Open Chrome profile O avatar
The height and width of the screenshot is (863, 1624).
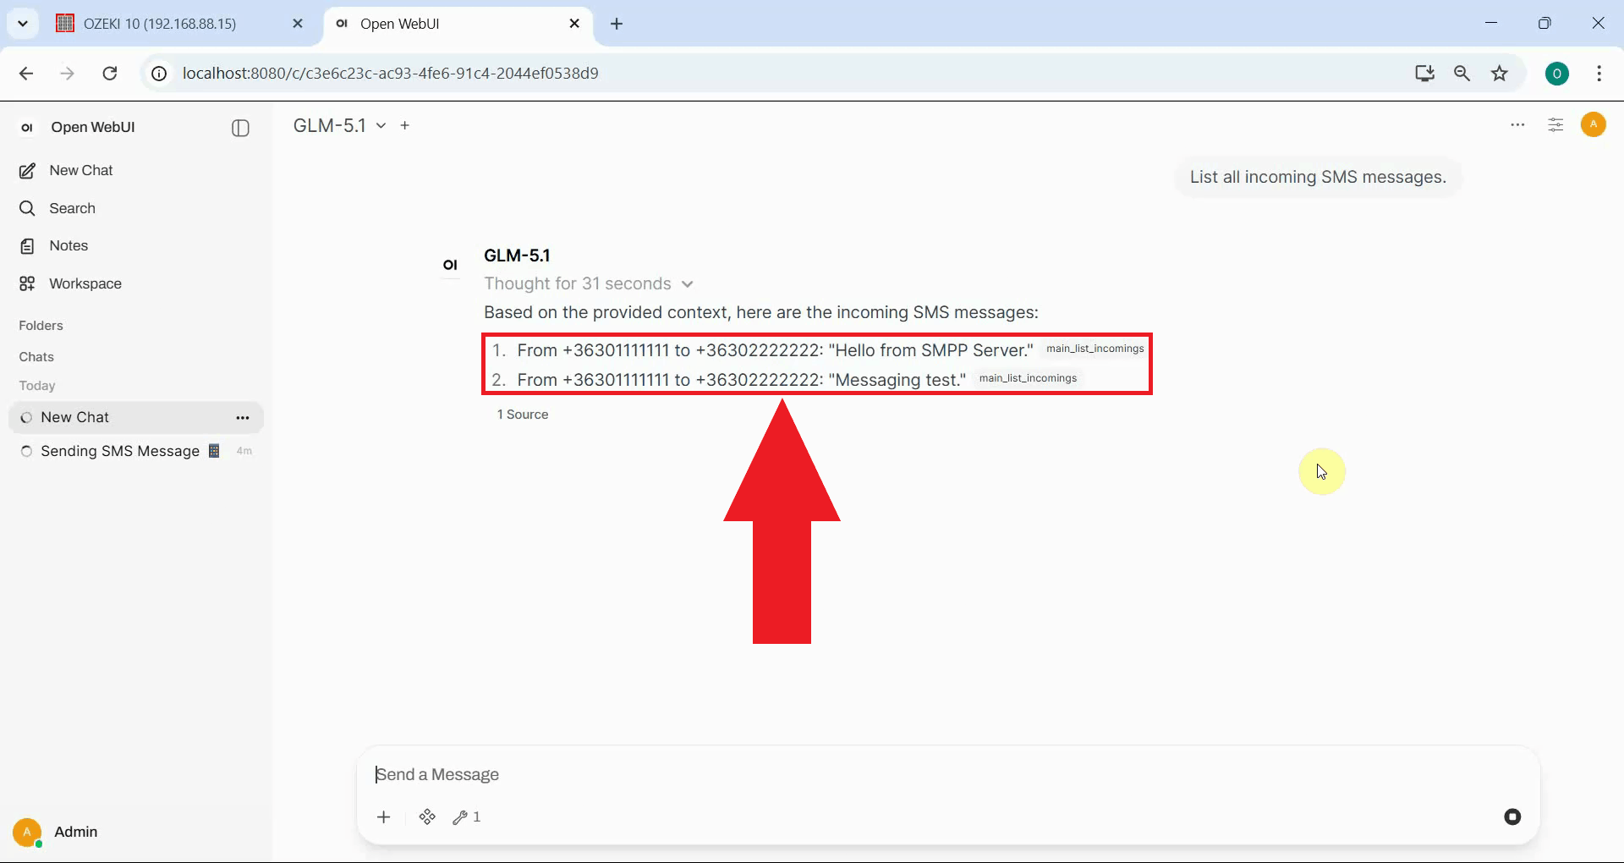pyautogui.click(x=1557, y=74)
